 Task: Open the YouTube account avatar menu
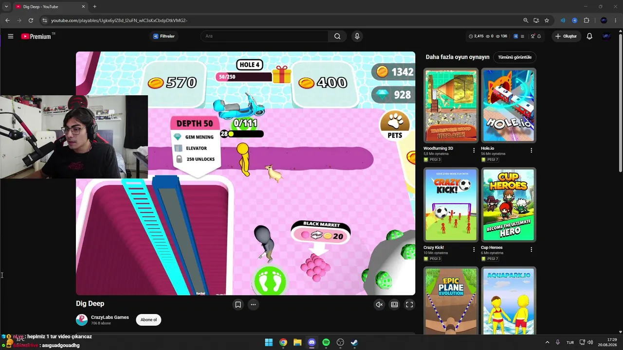tap(606, 36)
